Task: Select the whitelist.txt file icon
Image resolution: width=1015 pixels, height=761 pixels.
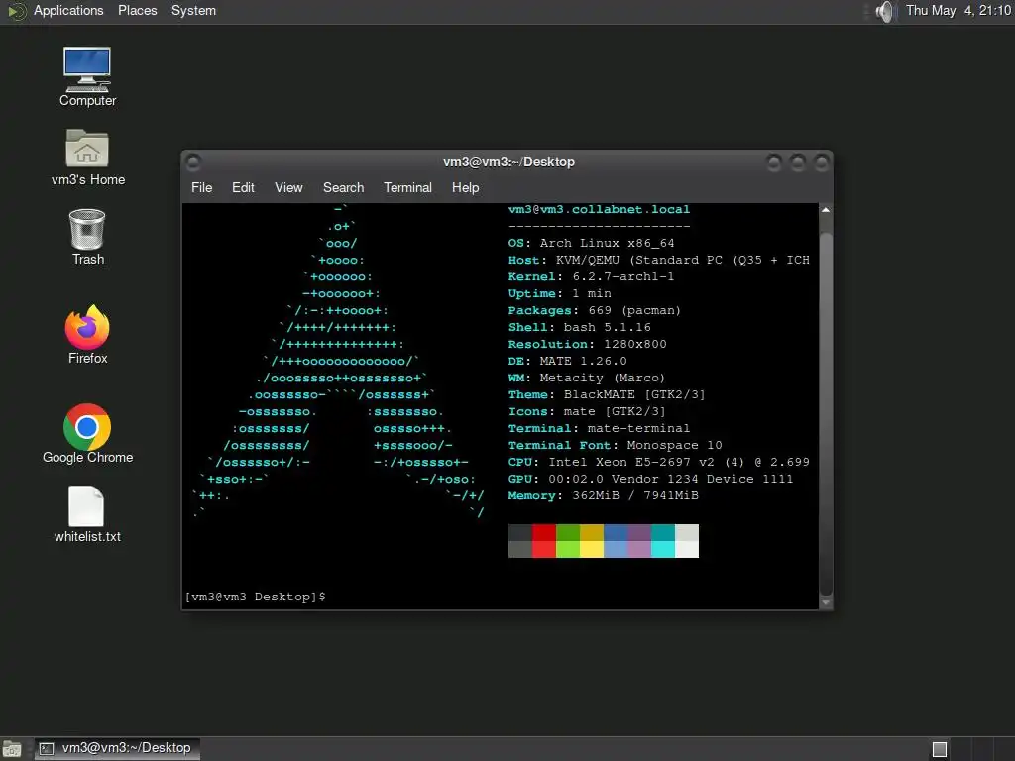Action: point(87,514)
